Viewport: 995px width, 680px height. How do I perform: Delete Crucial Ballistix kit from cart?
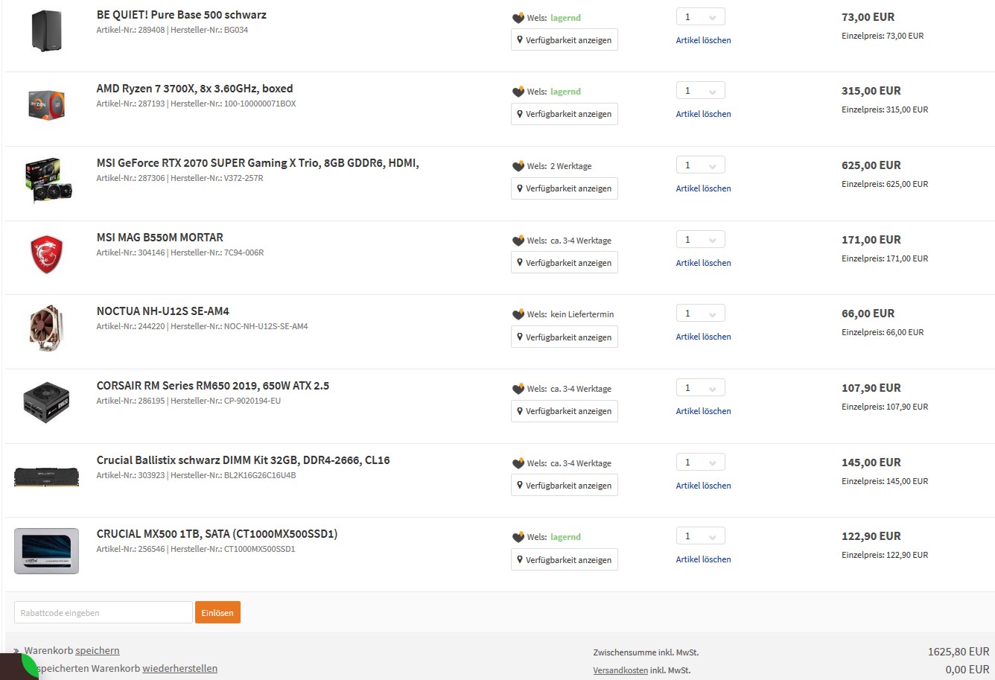coord(703,486)
